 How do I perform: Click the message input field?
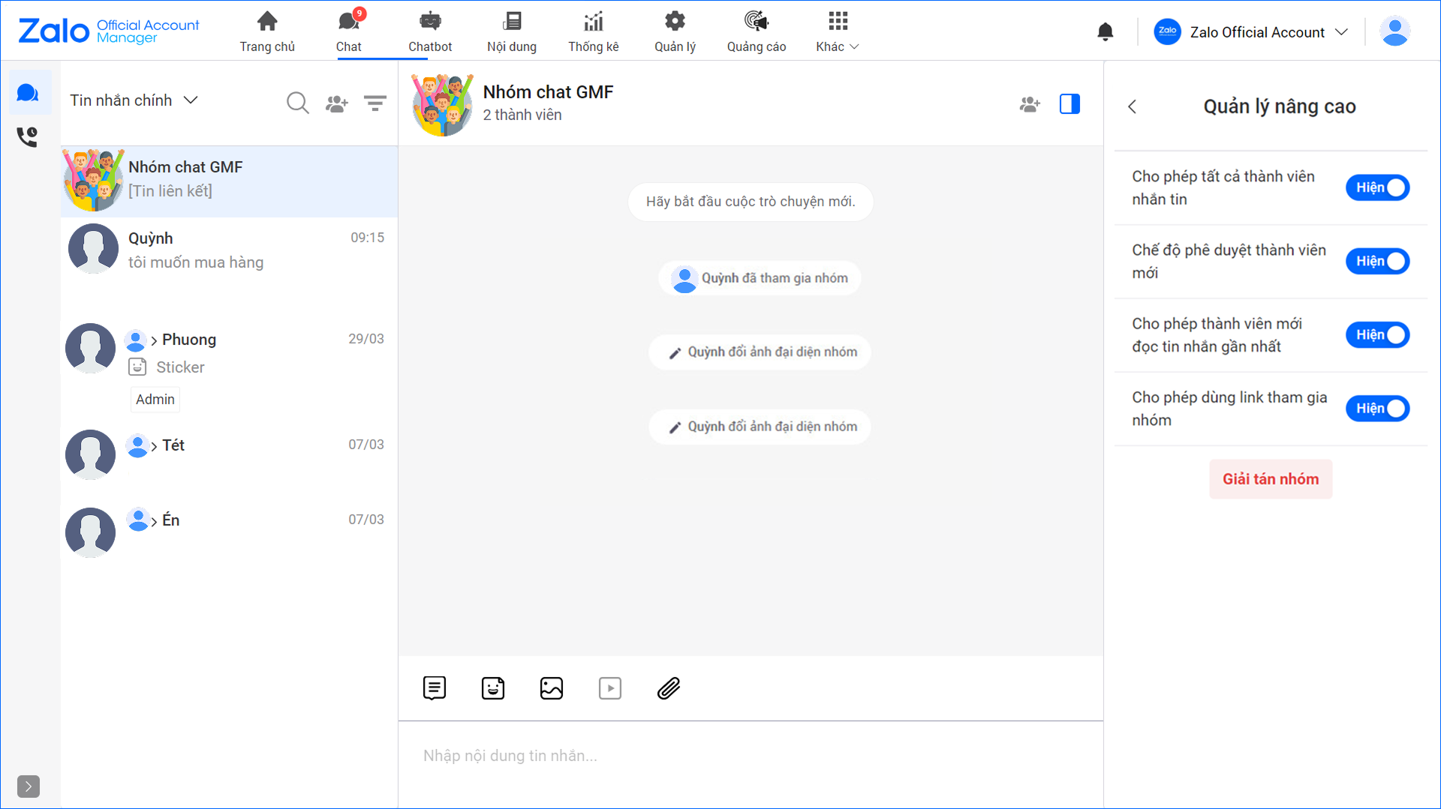pos(751,756)
